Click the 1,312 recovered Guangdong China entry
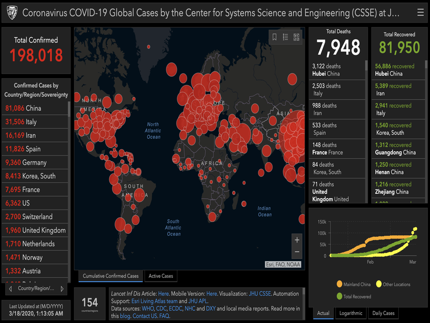The image size is (430, 323). click(398, 149)
